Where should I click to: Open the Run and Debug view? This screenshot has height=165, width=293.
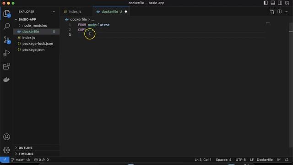[6, 53]
